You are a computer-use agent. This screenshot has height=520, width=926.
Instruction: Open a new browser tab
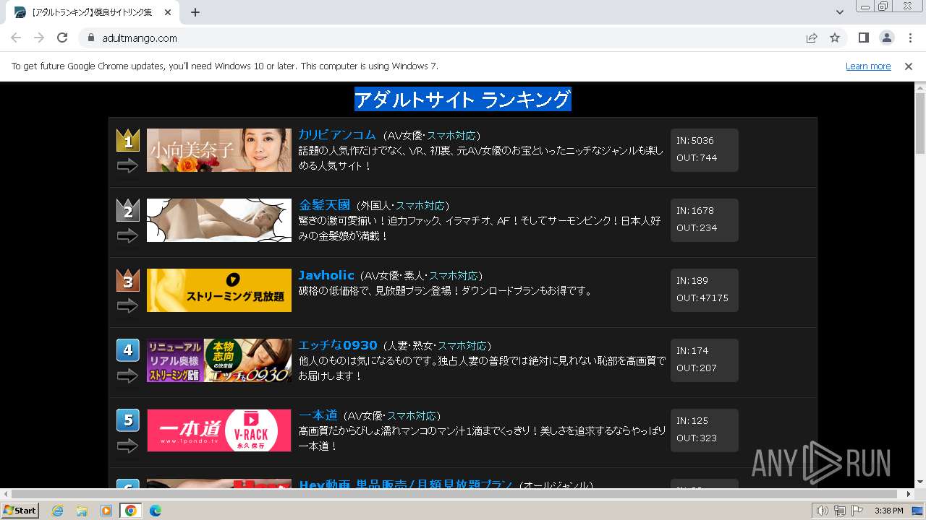[x=195, y=12]
